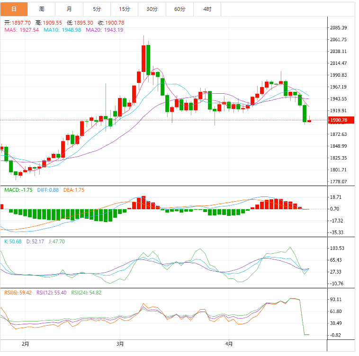
Task: Click the RSI(24): 54.82 label
Action: (86, 293)
